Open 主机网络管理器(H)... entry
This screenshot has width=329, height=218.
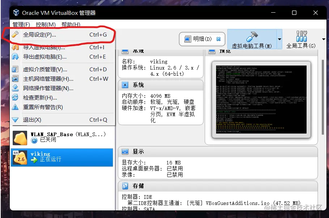tap(62, 79)
